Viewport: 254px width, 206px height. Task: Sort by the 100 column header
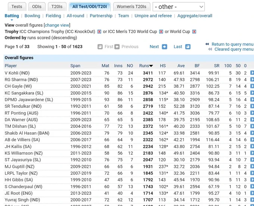[x=228, y=66]
